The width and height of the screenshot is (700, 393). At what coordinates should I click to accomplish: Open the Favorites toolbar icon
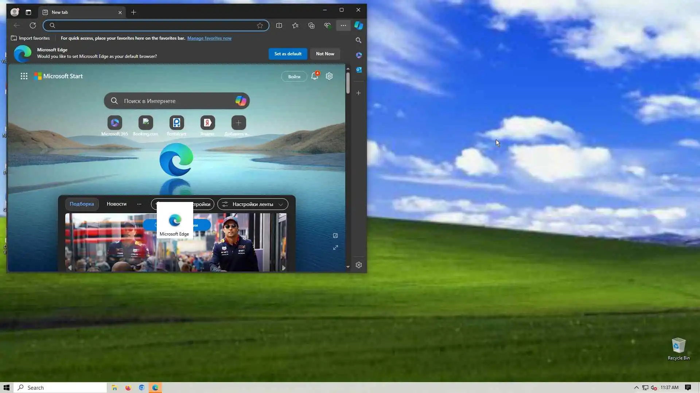(x=295, y=25)
